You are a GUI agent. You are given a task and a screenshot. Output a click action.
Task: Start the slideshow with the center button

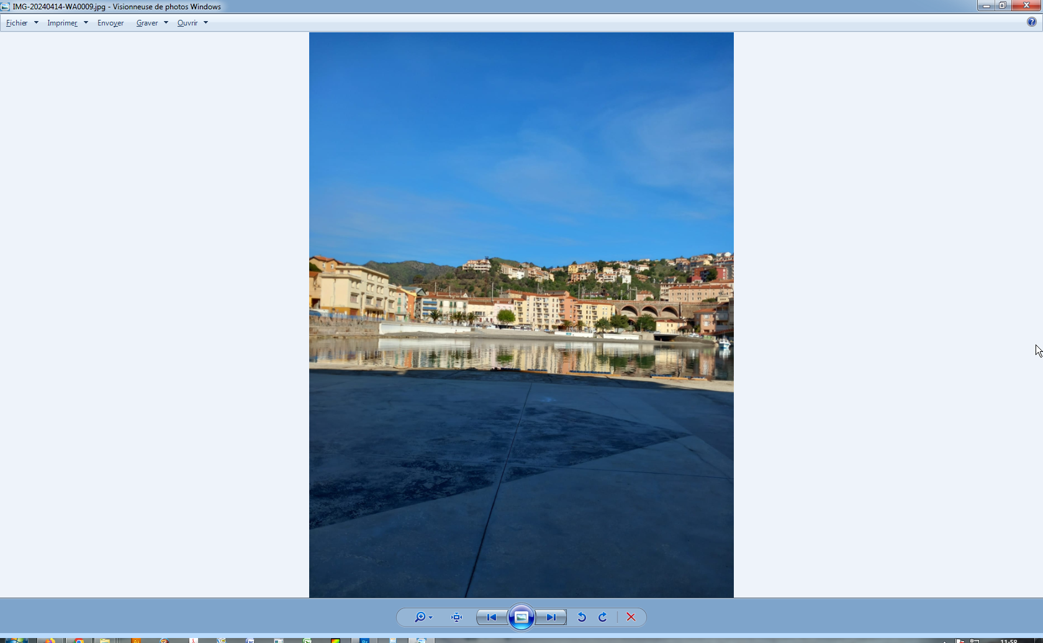pyautogui.click(x=521, y=617)
